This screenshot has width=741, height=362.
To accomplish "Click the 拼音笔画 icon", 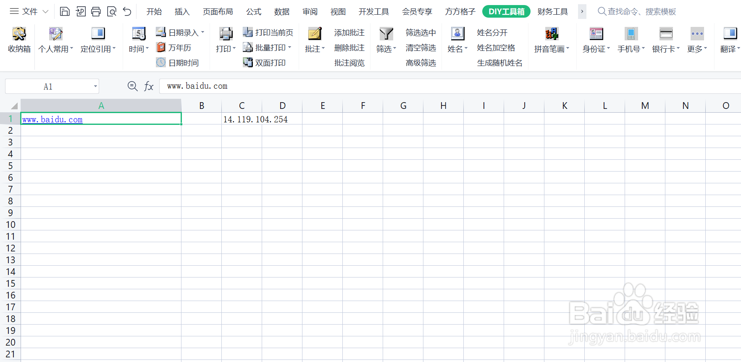I will [x=552, y=34].
